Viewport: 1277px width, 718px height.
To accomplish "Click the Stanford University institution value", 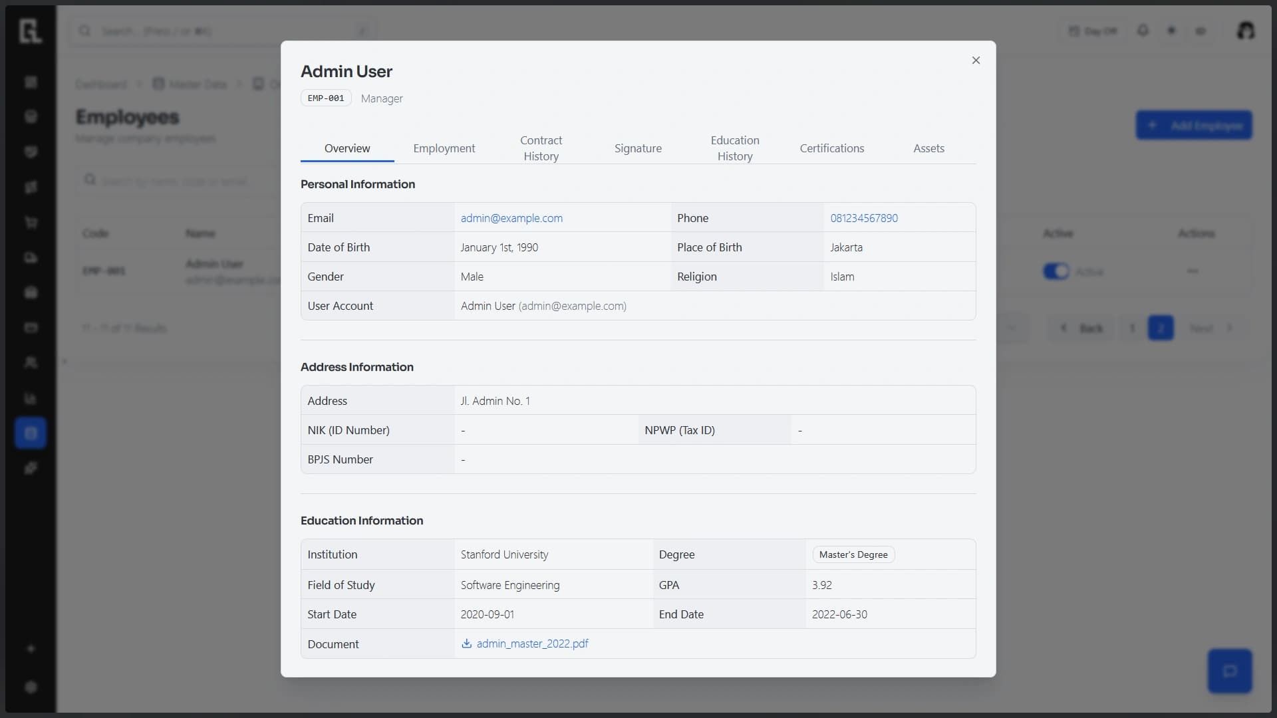I will (504, 554).
